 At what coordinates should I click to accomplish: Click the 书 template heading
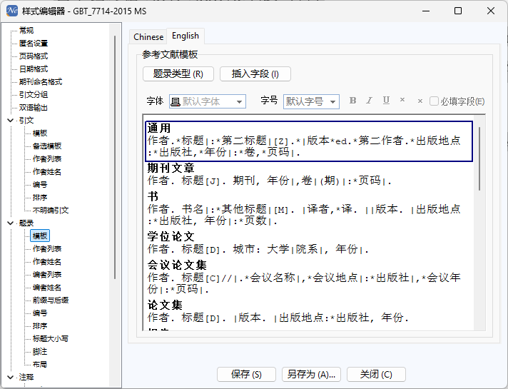[153, 197]
